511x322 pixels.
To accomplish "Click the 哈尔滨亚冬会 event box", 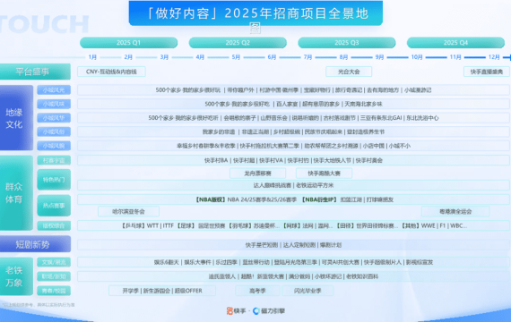I will 128,211.
